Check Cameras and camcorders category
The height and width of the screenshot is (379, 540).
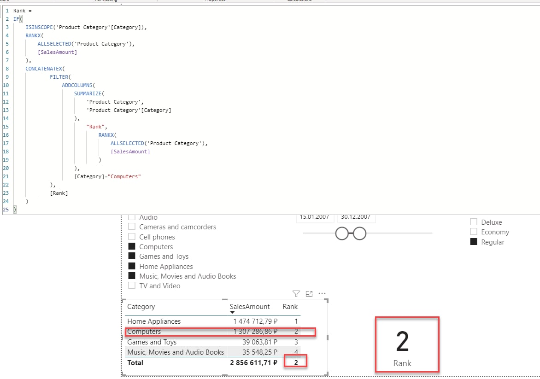point(132,227)
